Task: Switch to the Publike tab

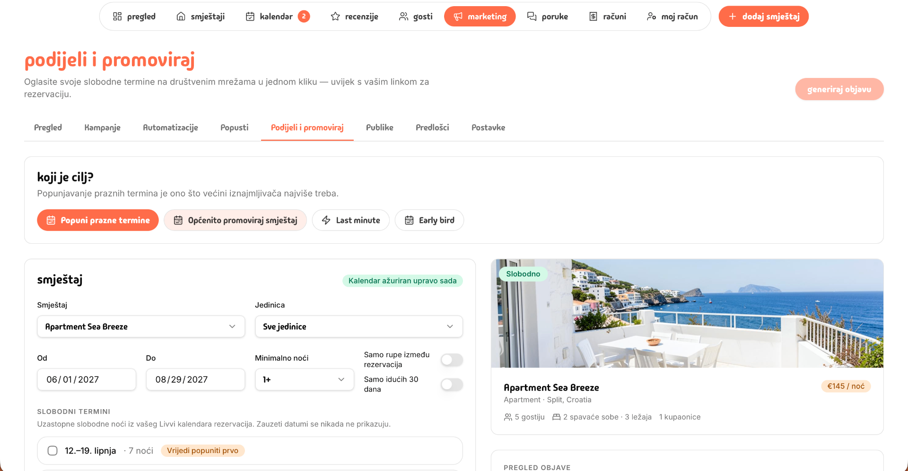Action: [x=379, y=128]
